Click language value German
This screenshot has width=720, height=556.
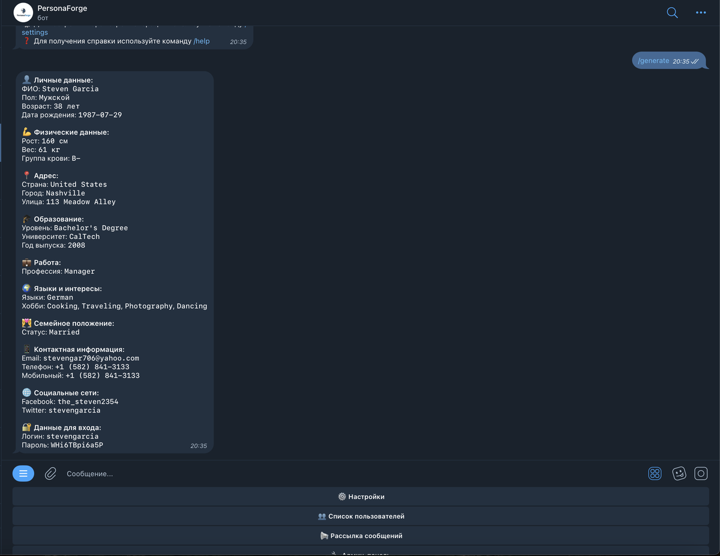[59, 297]
